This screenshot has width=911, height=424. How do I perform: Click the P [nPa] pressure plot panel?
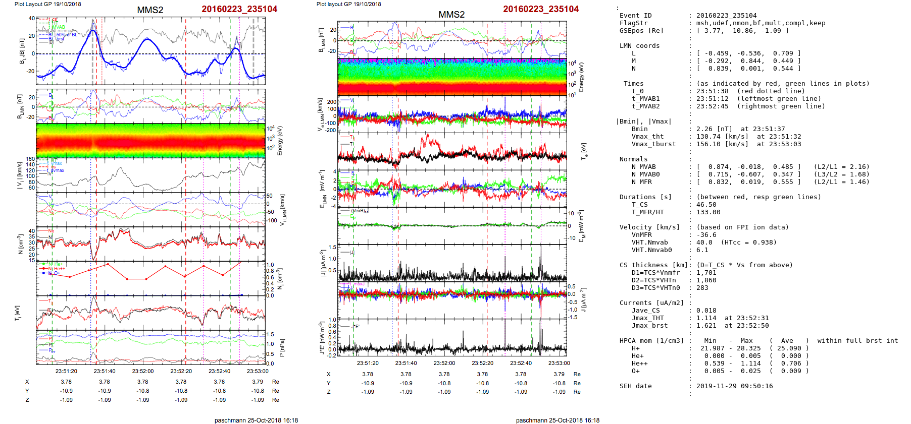(150, 347)
